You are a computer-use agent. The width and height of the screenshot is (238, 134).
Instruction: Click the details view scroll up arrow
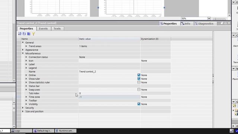pos(14,103)
